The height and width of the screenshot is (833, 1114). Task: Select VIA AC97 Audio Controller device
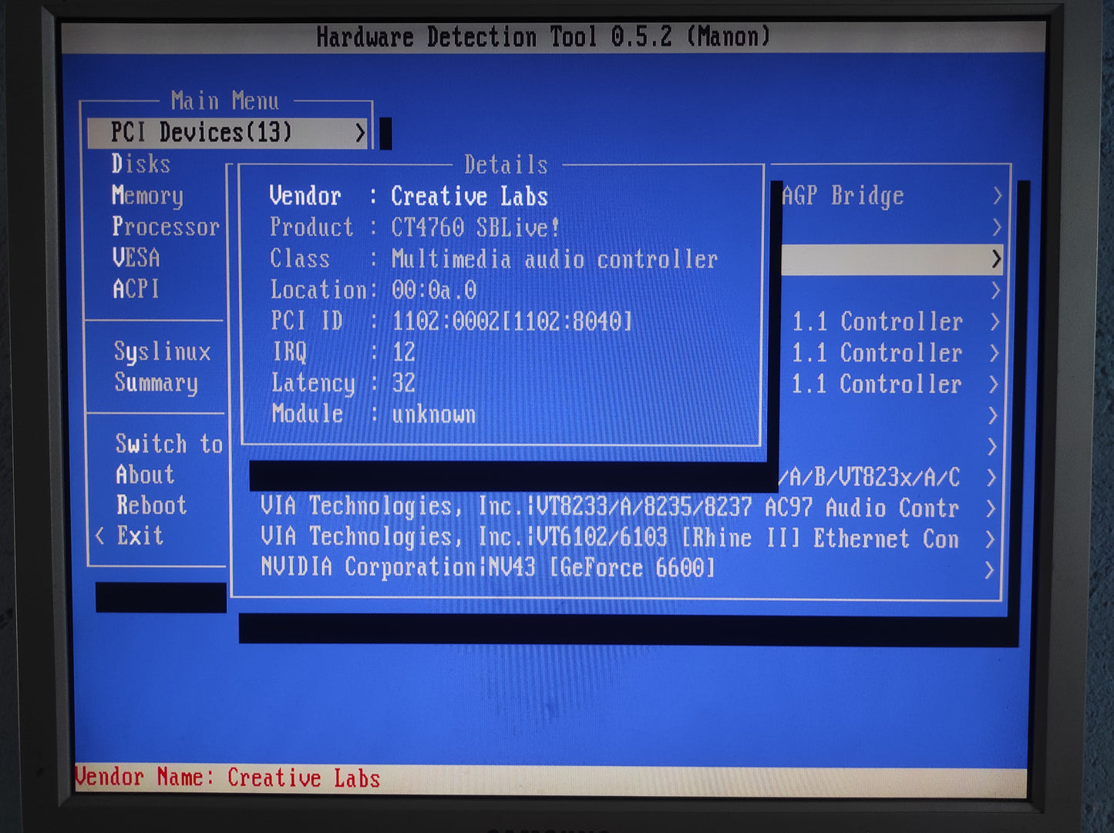[609, 508]
